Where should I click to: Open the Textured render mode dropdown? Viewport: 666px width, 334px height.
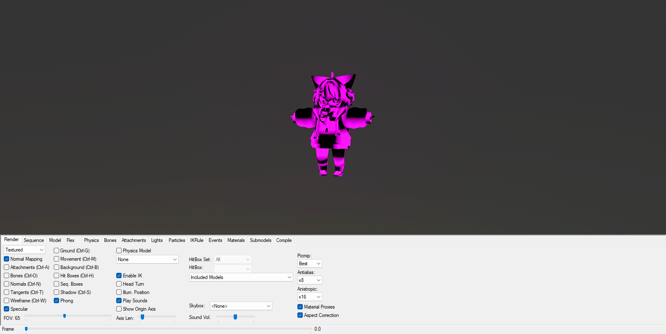25,250
